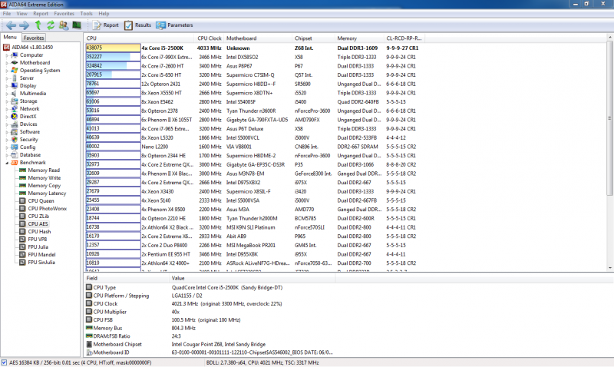The height and width of the screenshot is (367, 614).
Task: Open the FPU Mandel benchmark
Action: (41, 255)
